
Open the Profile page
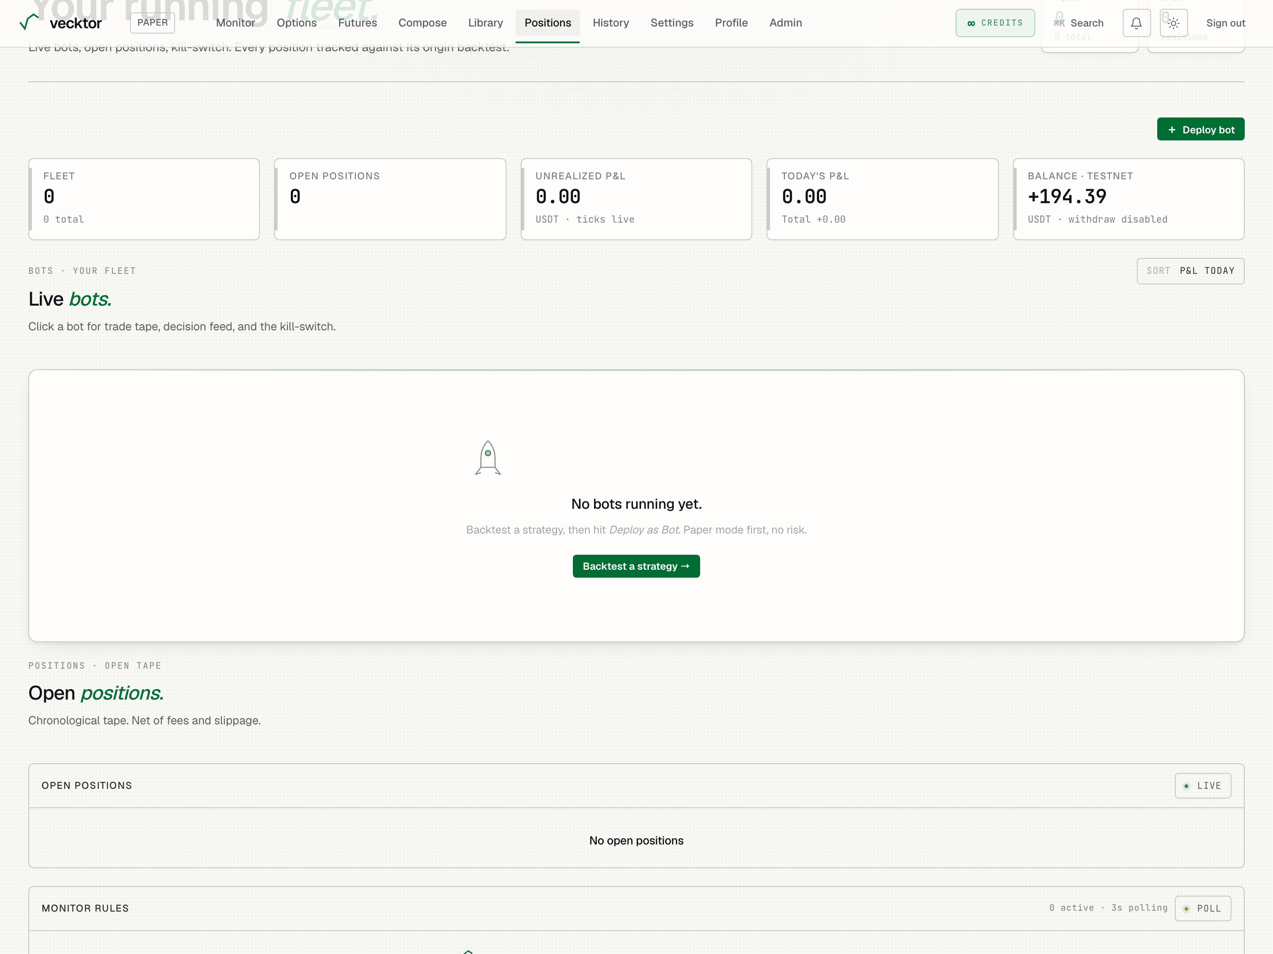(732, 23)
